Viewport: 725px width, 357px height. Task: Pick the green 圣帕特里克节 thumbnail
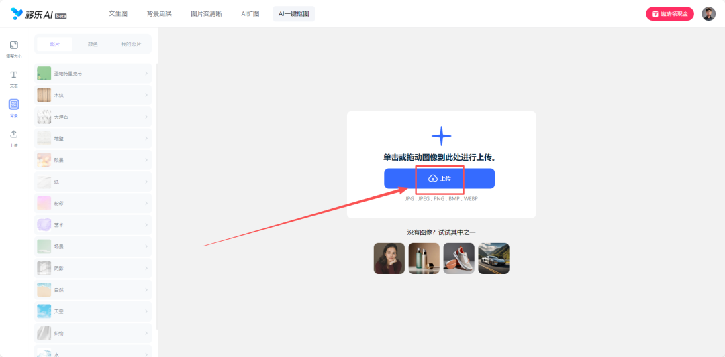(44, 73)
